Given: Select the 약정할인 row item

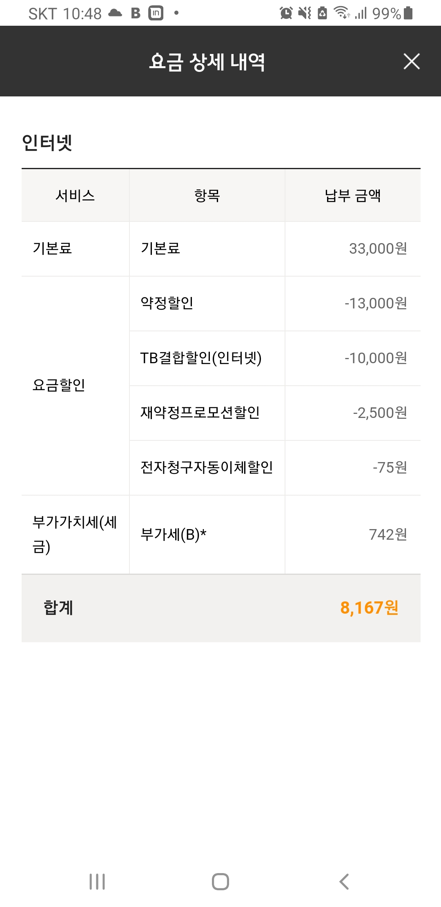Looking at the screenshot, I should 167,303.
